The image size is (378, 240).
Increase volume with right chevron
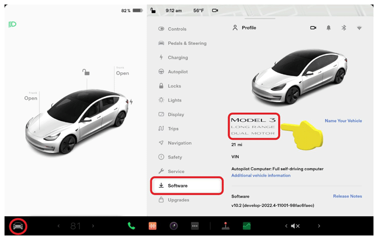[319, 226]
